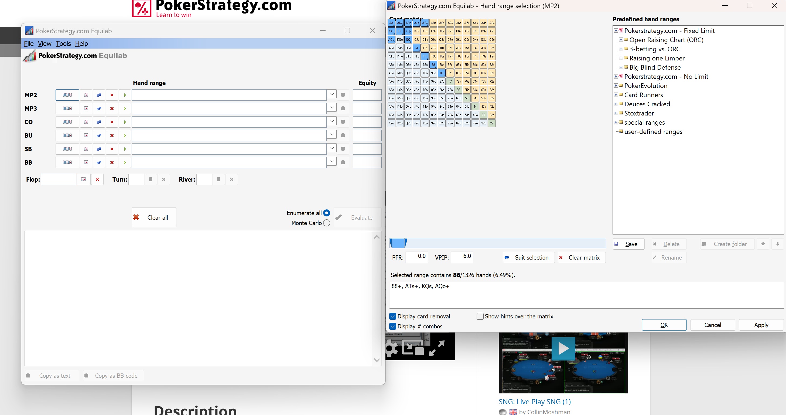This screenshot has width=786, height=415.
Task: Click the MP2 hand range text field
Action: pos(229,95)
